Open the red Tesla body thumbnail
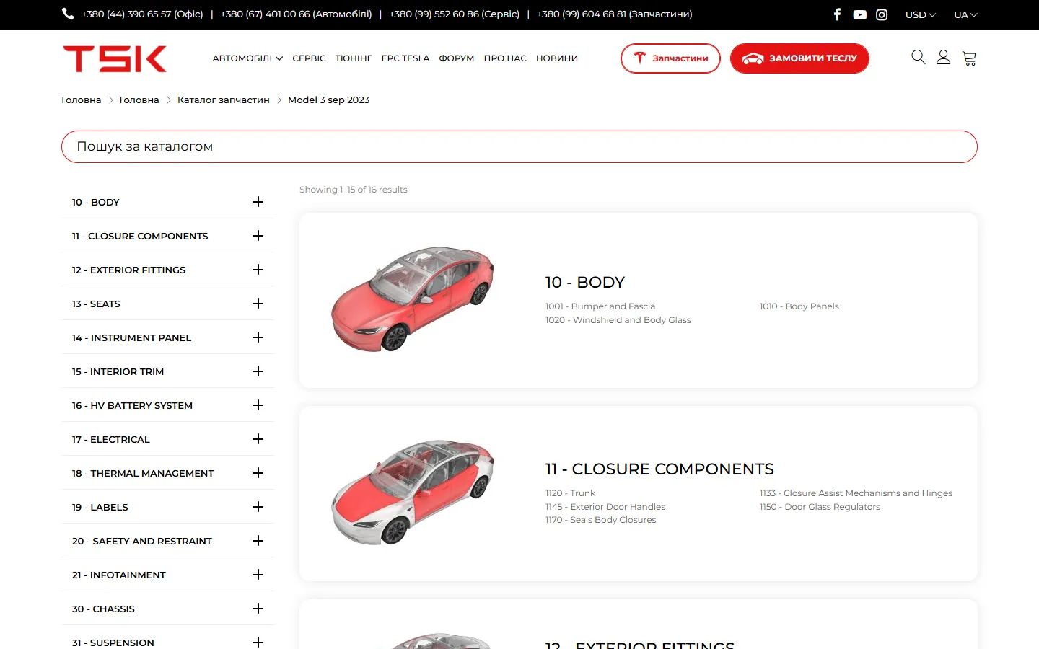1039x649 pixels. [x=412, y=299]
